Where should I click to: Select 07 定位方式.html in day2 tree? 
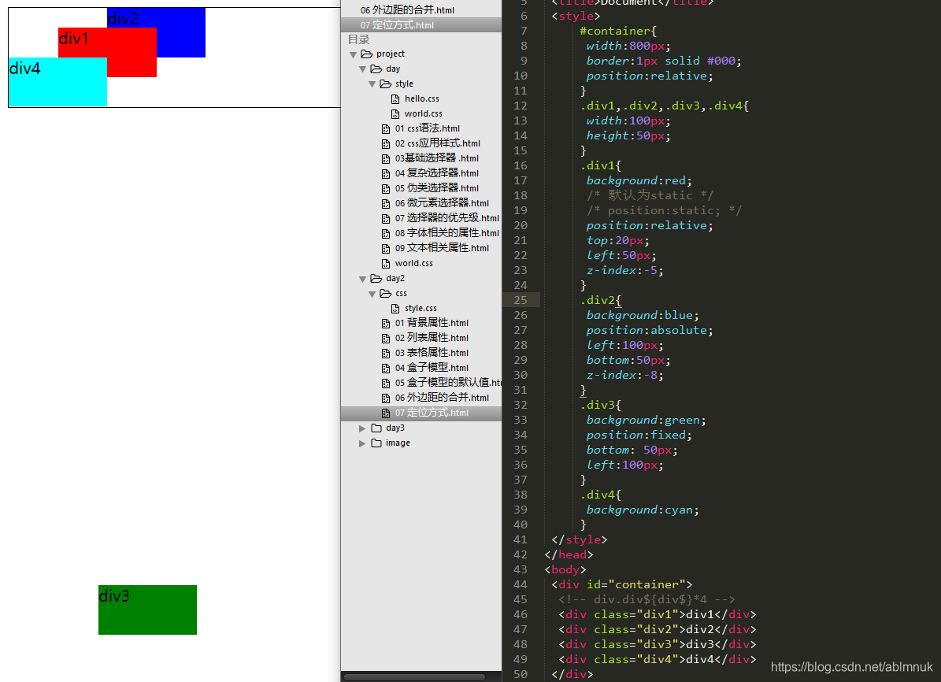(432, 413)
